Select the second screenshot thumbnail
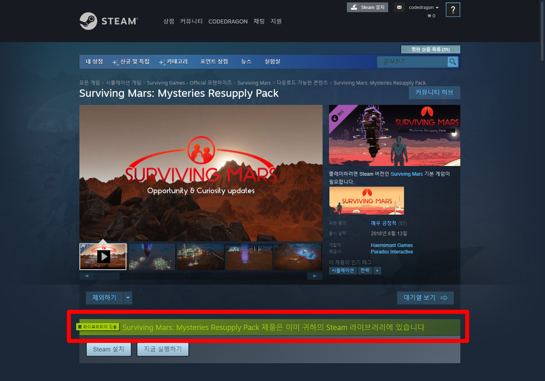545x381 pixels. pos(152,257)
